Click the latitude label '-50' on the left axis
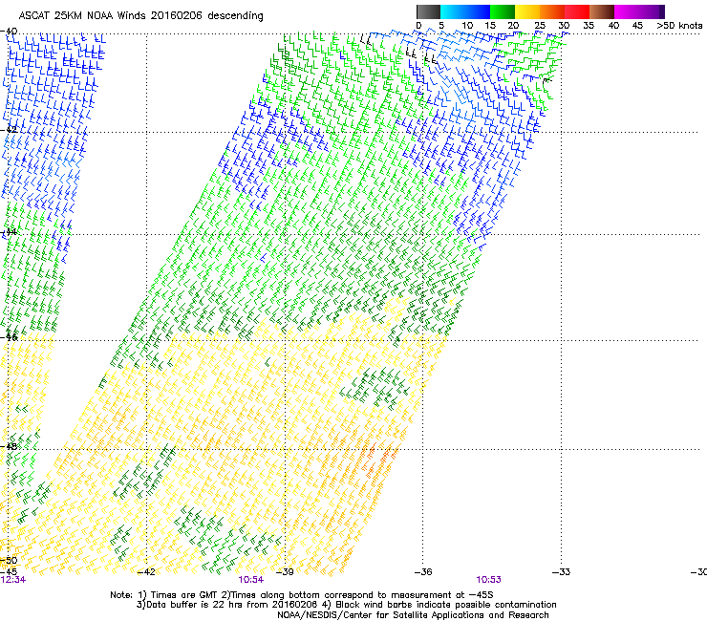The height and width of the screenshot is (621, 707). (9, 560)
